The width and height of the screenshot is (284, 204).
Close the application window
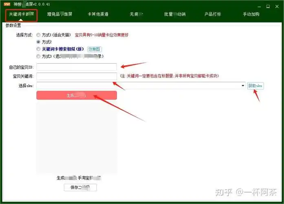[x=277, y=7]
